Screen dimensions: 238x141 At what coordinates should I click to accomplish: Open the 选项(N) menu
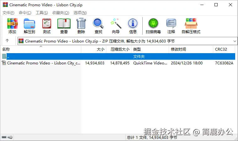point(80,13)
